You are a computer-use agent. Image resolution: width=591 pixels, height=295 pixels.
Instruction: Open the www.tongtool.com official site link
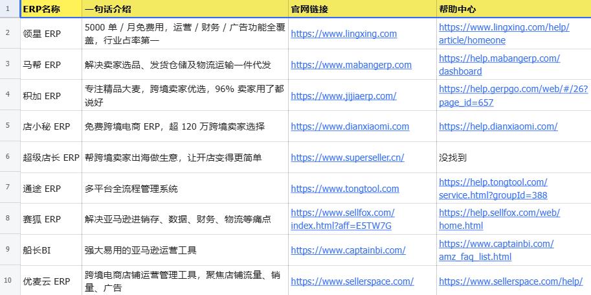click(x=345, y=189)
